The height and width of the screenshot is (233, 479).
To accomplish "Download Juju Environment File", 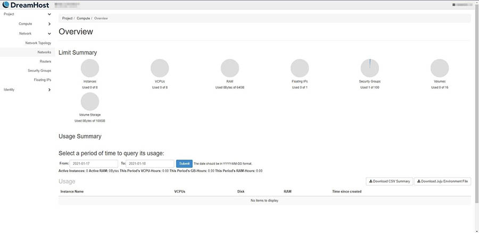I will point(442,181).
